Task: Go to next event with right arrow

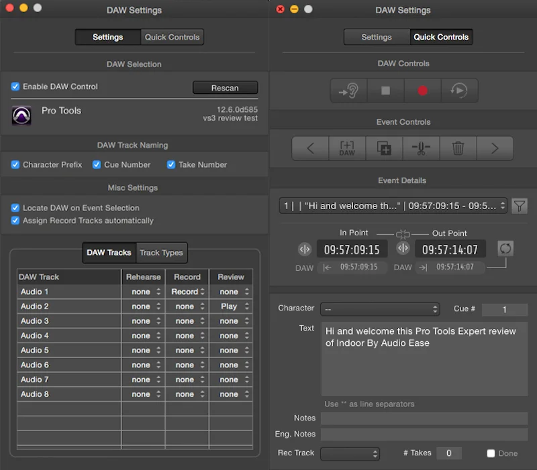Action: pos(495,148)
